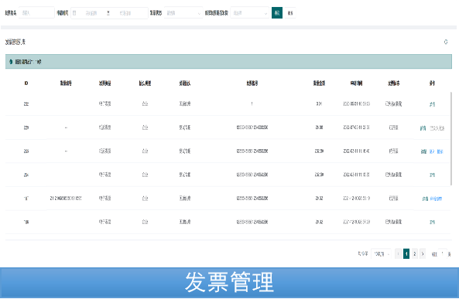Click the refresh icon above the table
Viewport: 459px width, 299px height.
(446, 42)
